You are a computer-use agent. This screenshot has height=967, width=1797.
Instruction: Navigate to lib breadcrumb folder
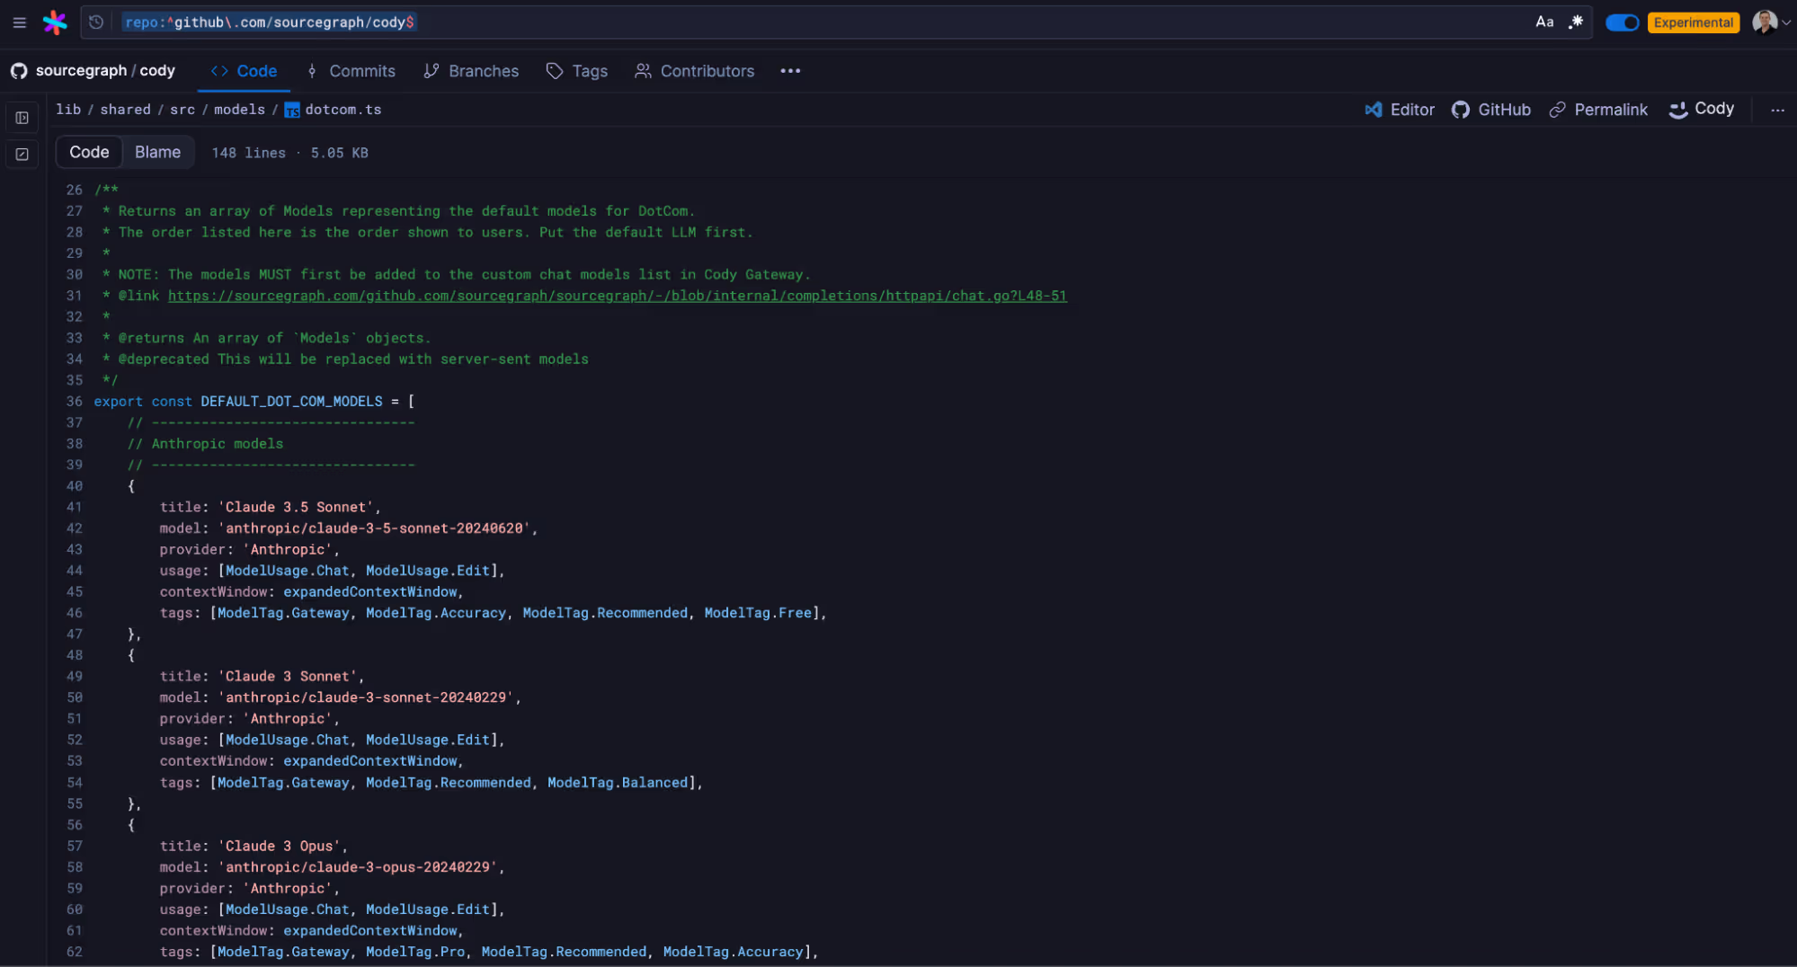68,110
